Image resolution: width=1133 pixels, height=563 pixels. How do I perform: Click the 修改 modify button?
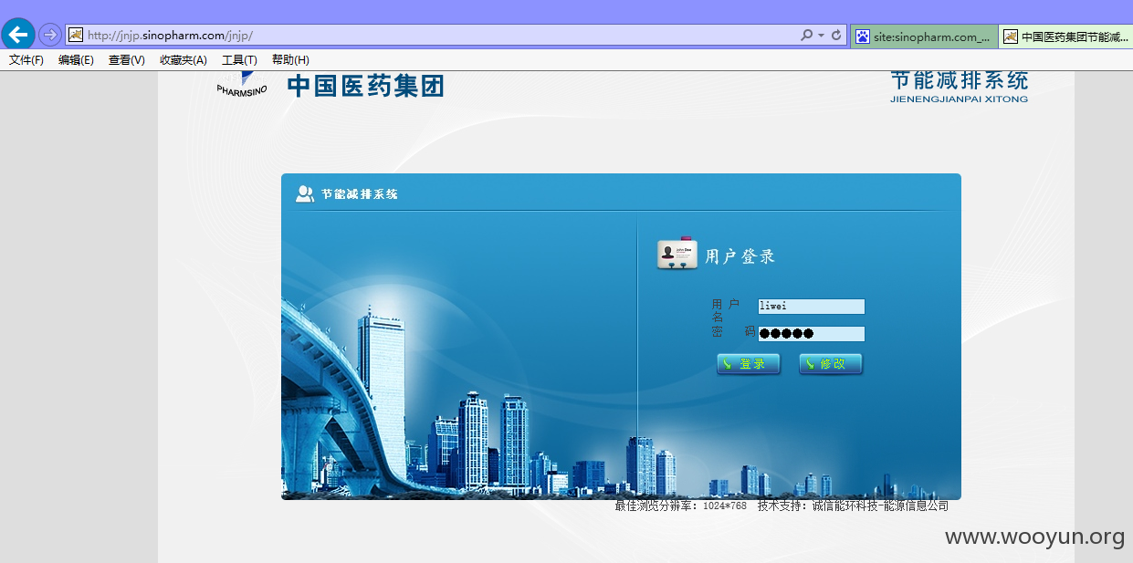831,364
